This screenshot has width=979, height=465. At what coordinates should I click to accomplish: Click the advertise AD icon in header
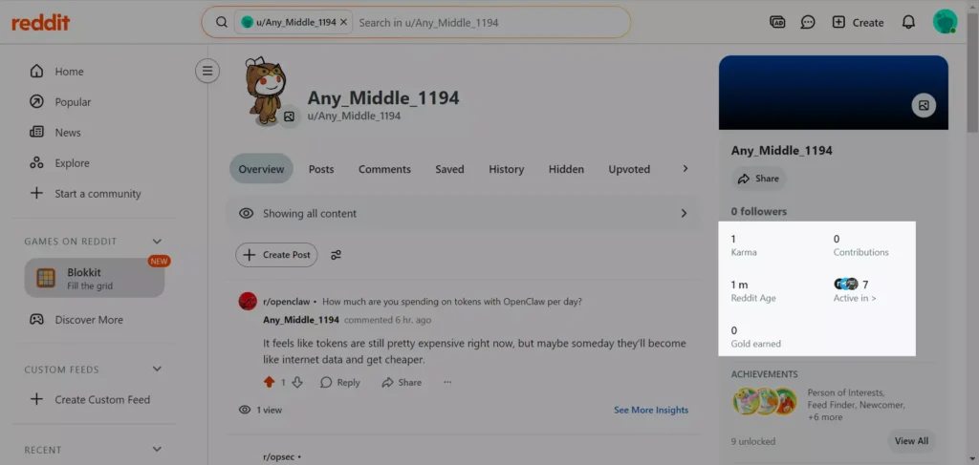(777, 23)
